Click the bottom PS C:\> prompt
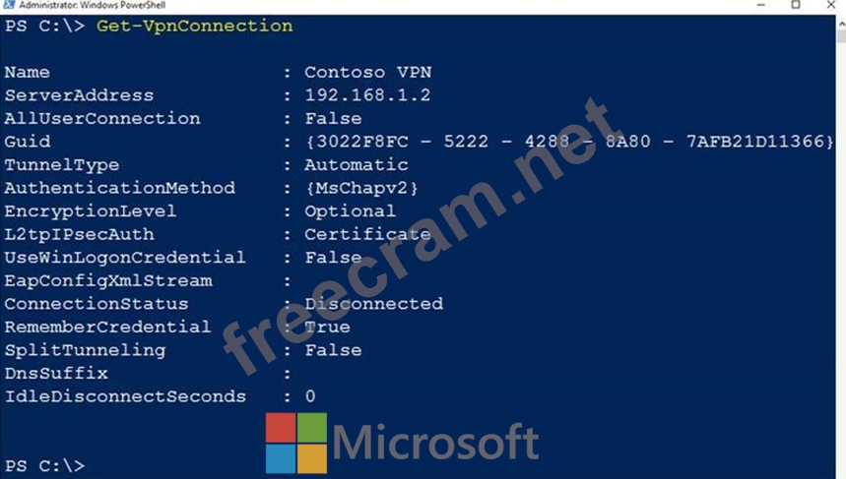Image resolution: width=846 pixels, height=479 pixels. point(44,465)
